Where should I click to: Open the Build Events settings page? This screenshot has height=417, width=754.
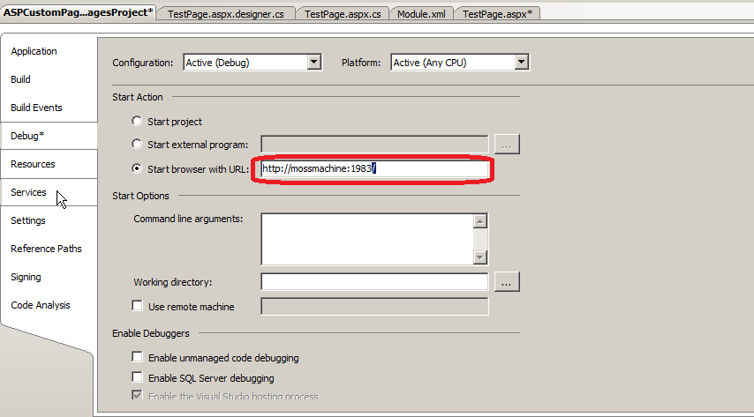point(36,108)
